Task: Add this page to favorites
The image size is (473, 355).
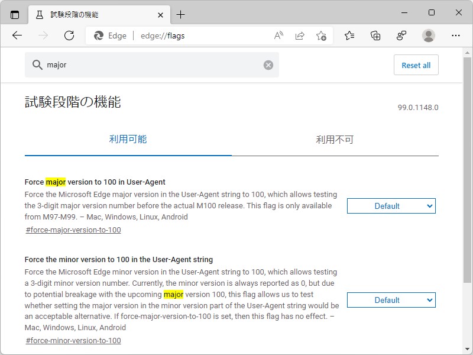Action: [x=321, y=35]
